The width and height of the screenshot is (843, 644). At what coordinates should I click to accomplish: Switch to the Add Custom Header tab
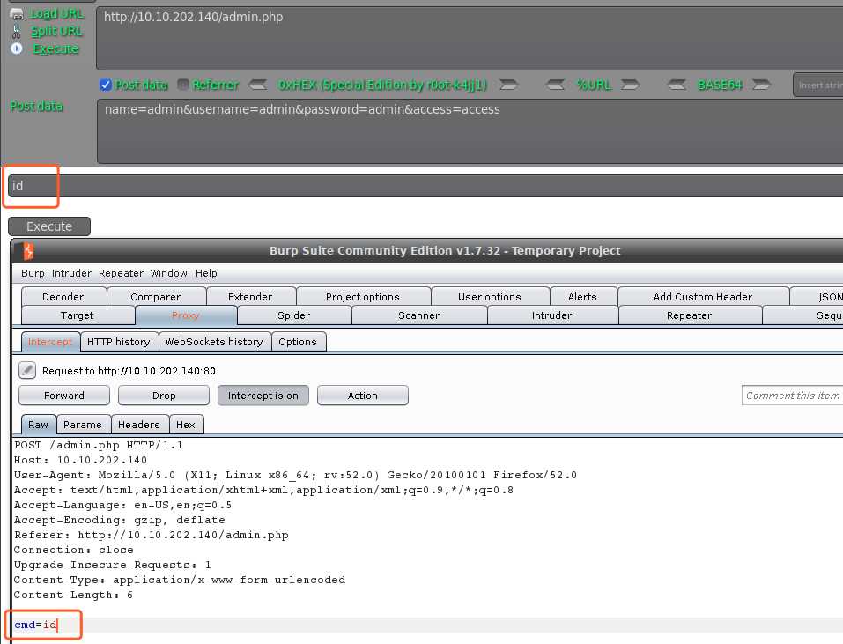coord(703,297)
